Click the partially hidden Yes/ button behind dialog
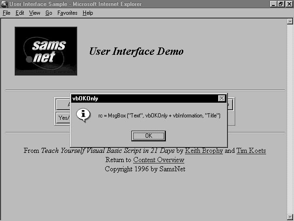The image size is (294, 221). [63, 118]
